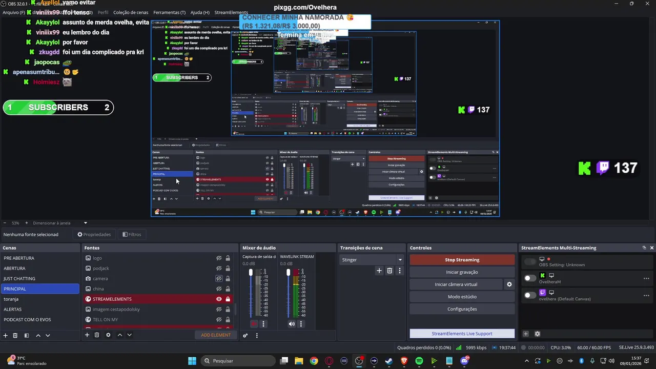Open virtual camera settings gear
Image resolution: width=656 pixels, height=369 pixels.
pyautogui.click(x=509, y=284)
